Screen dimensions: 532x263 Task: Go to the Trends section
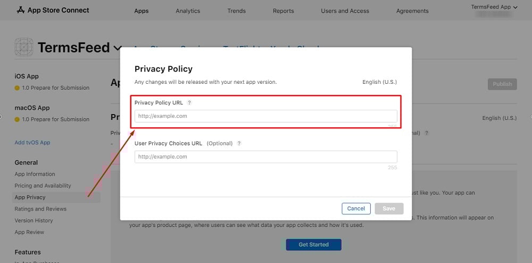pos(237,11)
